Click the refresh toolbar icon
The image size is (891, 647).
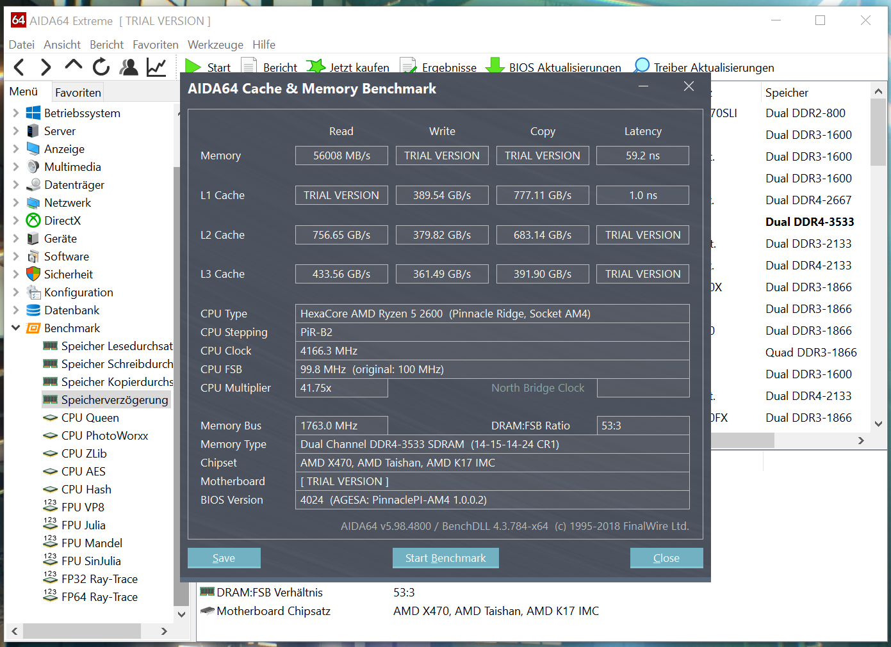click(101, 67)
